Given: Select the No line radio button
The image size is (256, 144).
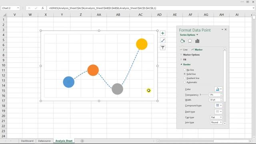Looking at the screenshot, I should tap(184, 70).
